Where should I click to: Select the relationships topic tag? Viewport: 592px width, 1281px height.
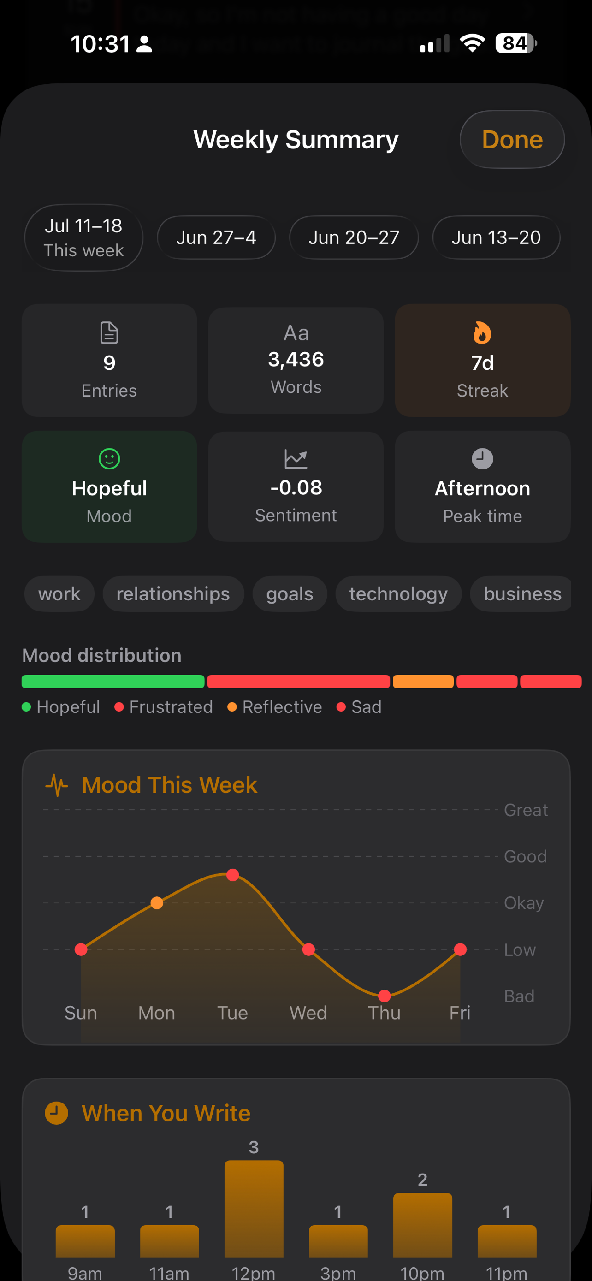(x=173, y=594)
